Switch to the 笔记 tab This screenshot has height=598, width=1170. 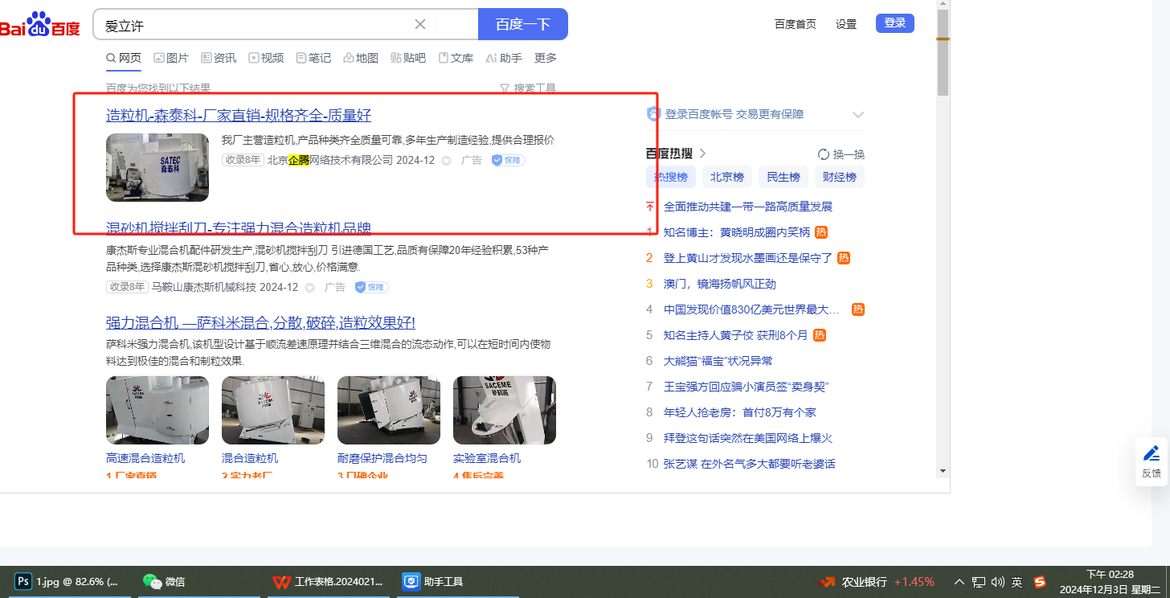pyautogui.click(x=313, y=58)
